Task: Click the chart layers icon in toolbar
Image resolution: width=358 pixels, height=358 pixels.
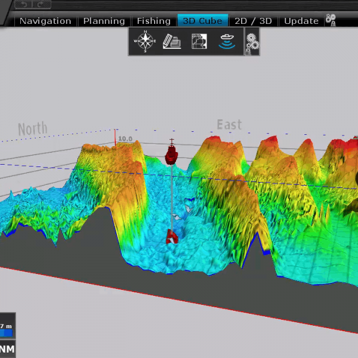Action: point(172,42)
